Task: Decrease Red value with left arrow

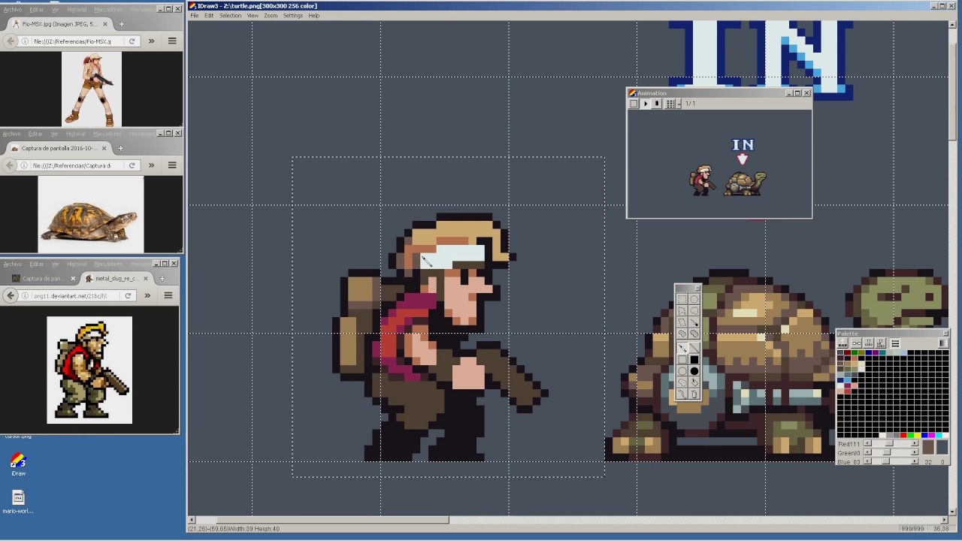Action: (867, 443)
